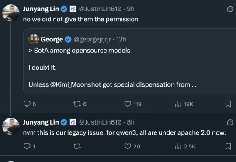
Task: Open Grok icon on the 8h tweet
Action: (x=230, y=122)
